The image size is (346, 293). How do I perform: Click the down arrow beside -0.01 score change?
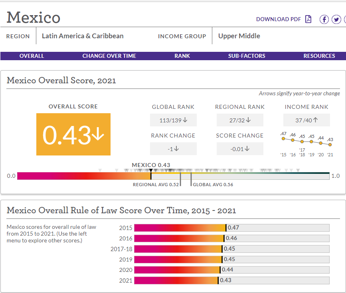(247, 149)
